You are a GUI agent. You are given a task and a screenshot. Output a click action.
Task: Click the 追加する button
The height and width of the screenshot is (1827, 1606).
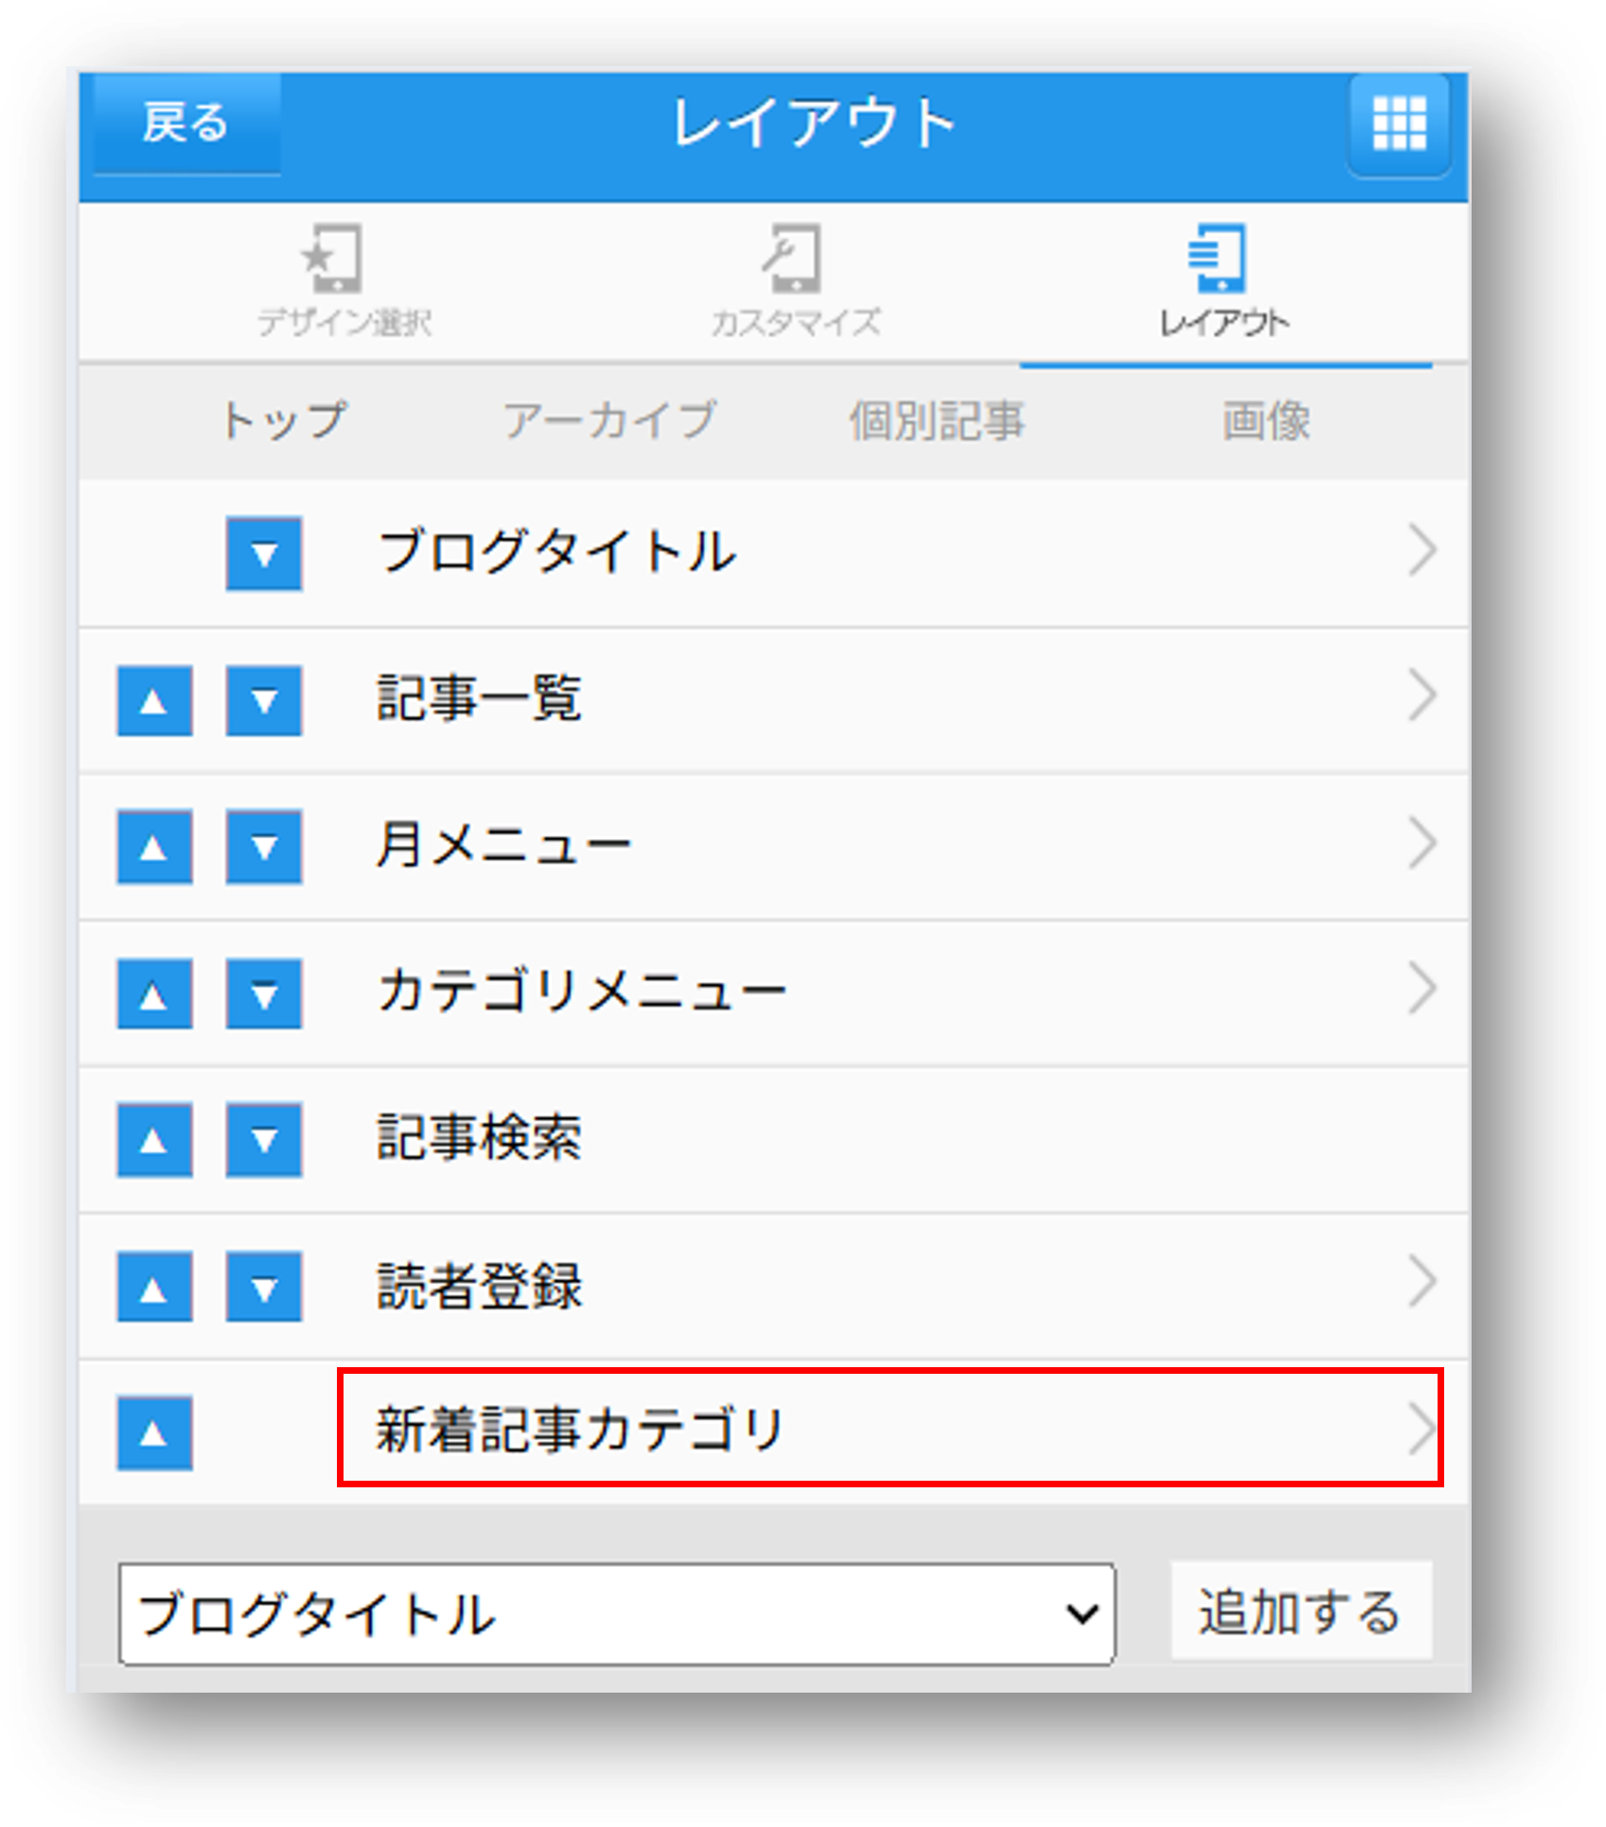pos(1301,1611)
